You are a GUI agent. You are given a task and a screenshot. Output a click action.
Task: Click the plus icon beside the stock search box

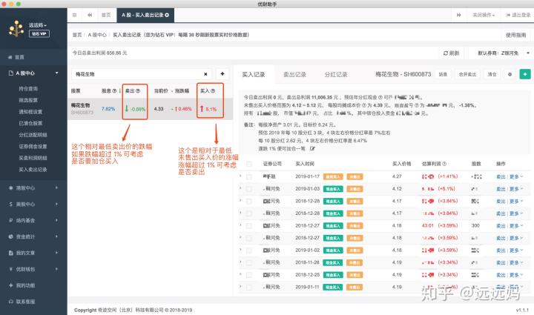coord(222,74)
